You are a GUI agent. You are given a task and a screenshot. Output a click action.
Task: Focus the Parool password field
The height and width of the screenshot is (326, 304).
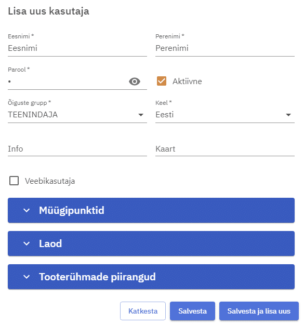coord(67,81)
